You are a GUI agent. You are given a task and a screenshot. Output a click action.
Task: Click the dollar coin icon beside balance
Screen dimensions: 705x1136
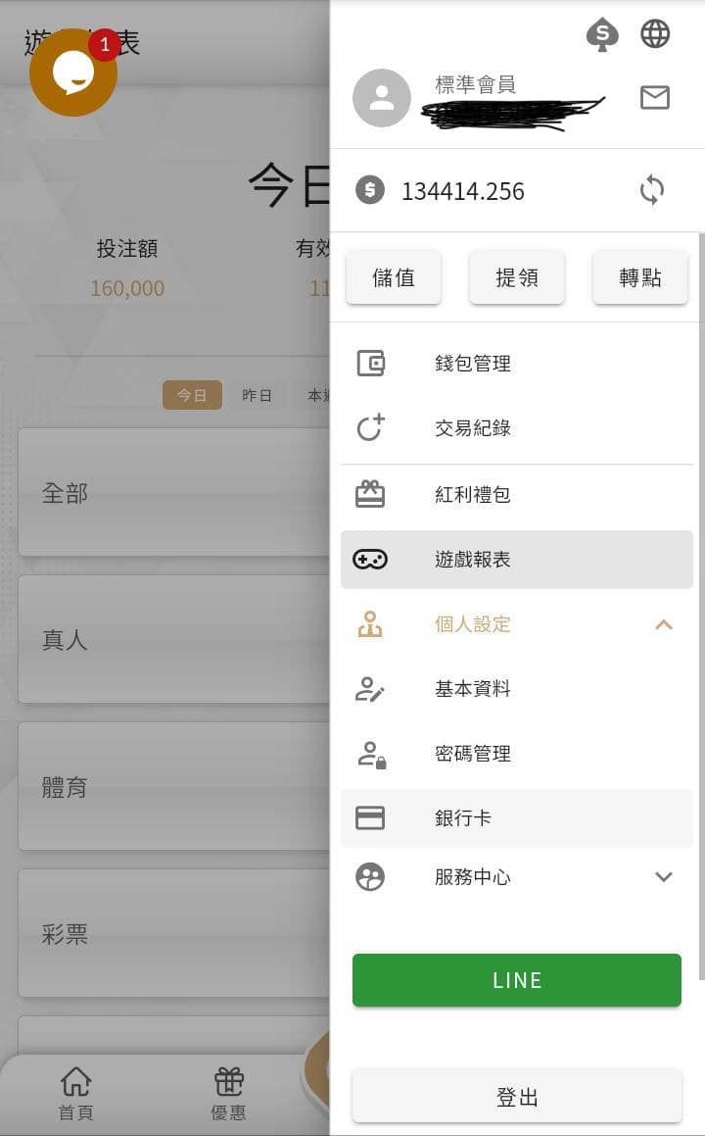click(x=370, y=190)
